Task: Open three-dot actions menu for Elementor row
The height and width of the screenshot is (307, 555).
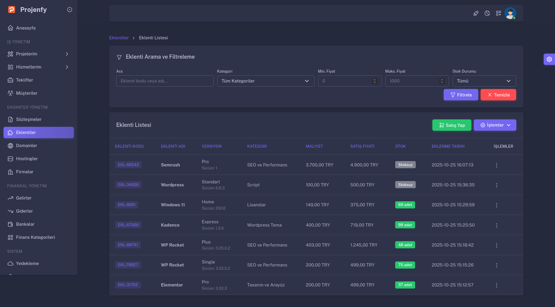Action: tap(496, 285)
